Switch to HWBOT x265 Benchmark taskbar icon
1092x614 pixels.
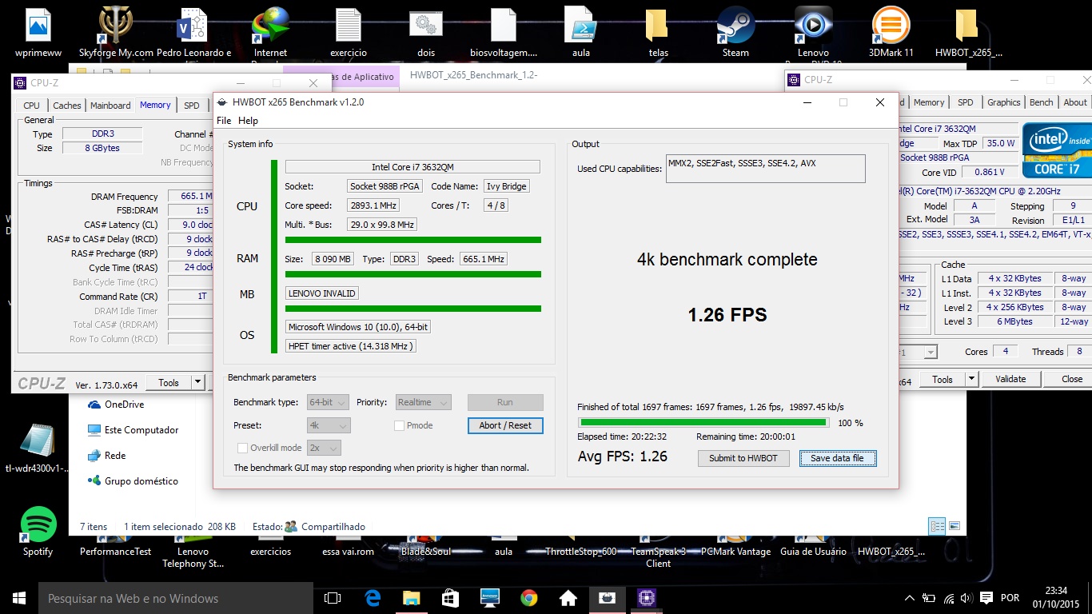608,598
